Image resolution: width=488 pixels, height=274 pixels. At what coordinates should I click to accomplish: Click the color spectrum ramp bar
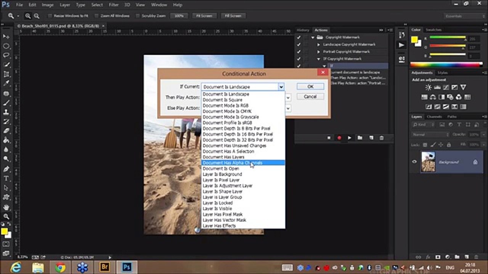click(446, 65)
